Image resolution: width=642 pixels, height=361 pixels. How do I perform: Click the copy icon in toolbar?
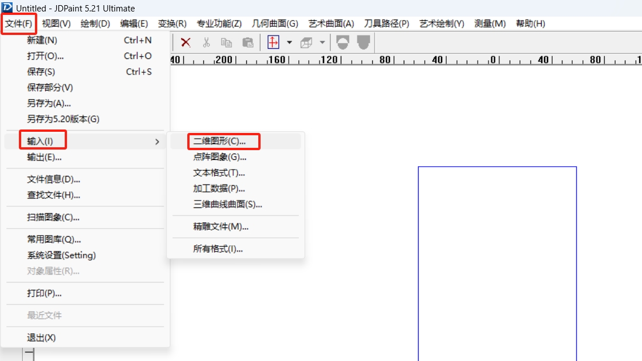[226, 42]
